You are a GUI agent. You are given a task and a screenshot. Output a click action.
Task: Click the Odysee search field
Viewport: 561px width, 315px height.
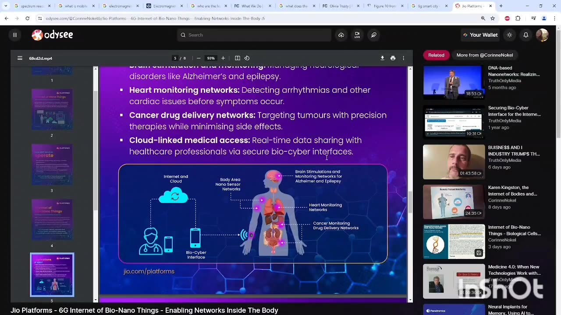254,35
